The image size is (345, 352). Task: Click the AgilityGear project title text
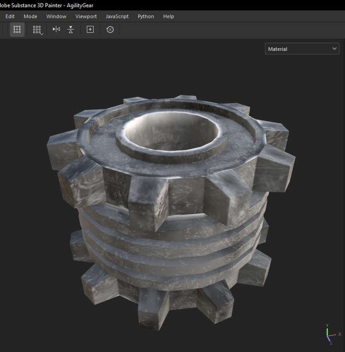pos(80,5)
